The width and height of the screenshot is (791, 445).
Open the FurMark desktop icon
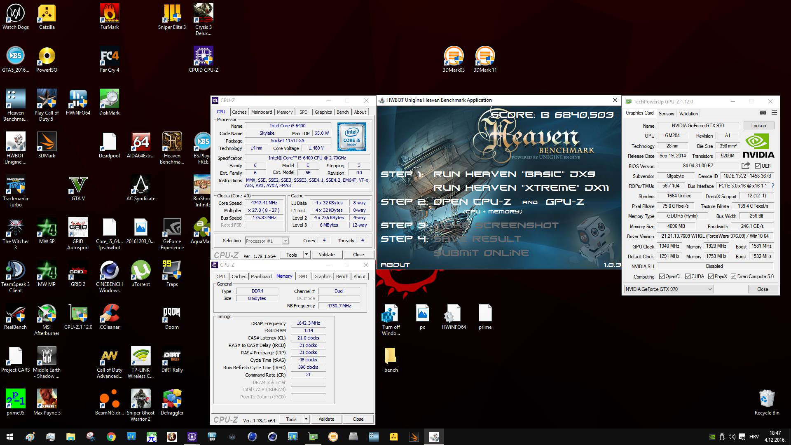click(109, 16)
